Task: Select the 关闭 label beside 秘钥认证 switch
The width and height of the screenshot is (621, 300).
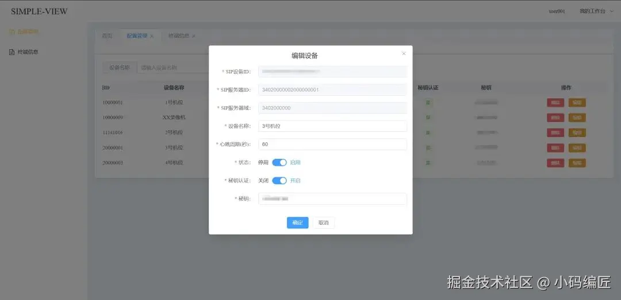Action: 263,181
